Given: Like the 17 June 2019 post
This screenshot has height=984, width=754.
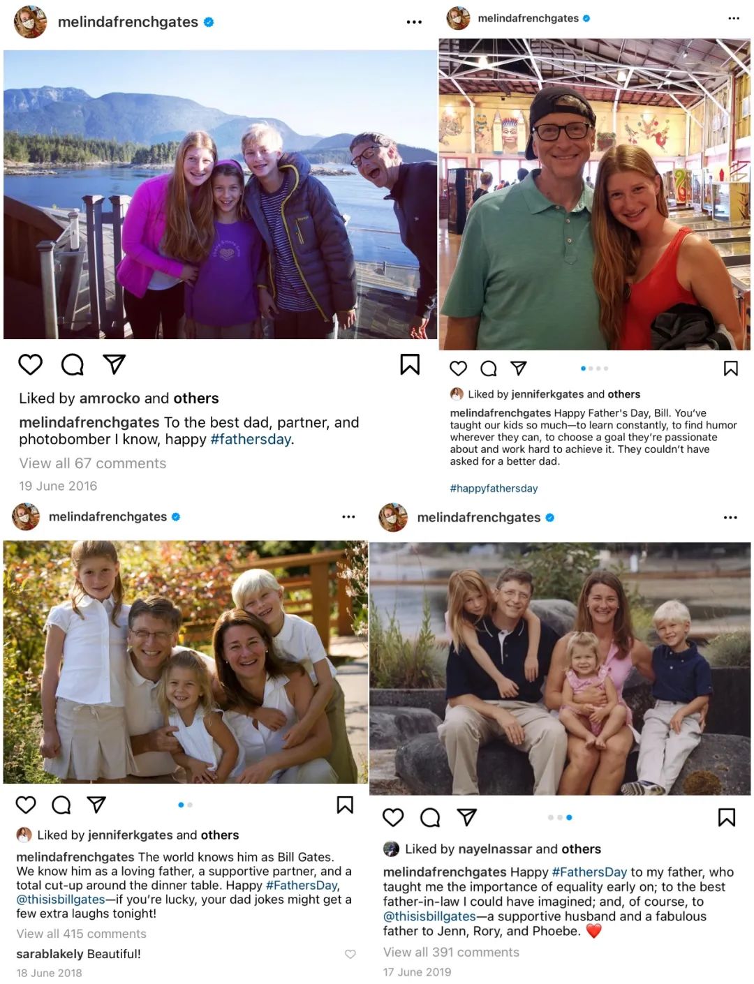Looking at the screenshot, I should point(393,817).
